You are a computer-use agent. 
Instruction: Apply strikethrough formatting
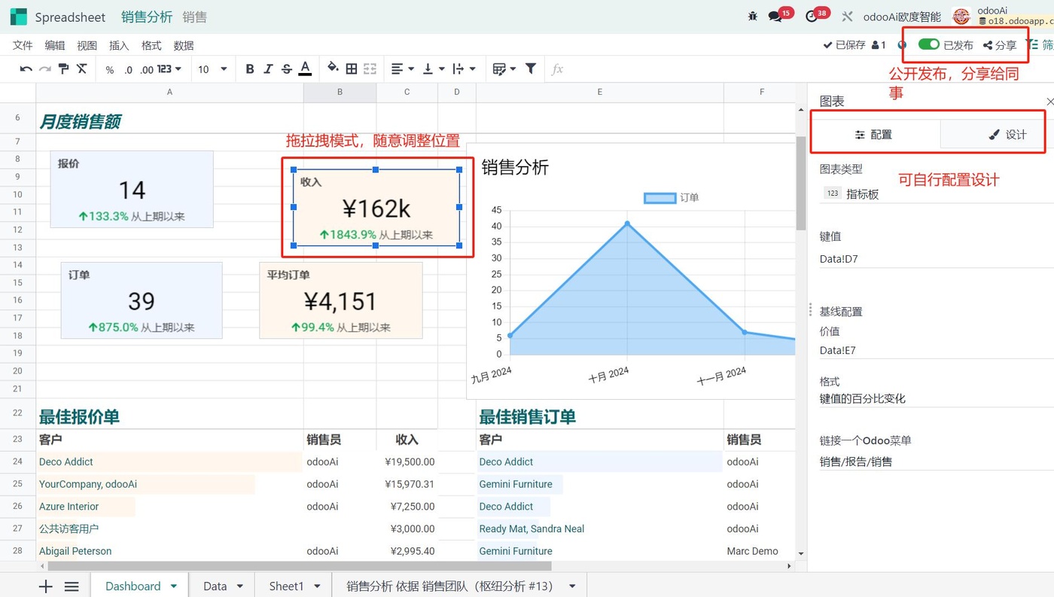click(x=286, y=69)
